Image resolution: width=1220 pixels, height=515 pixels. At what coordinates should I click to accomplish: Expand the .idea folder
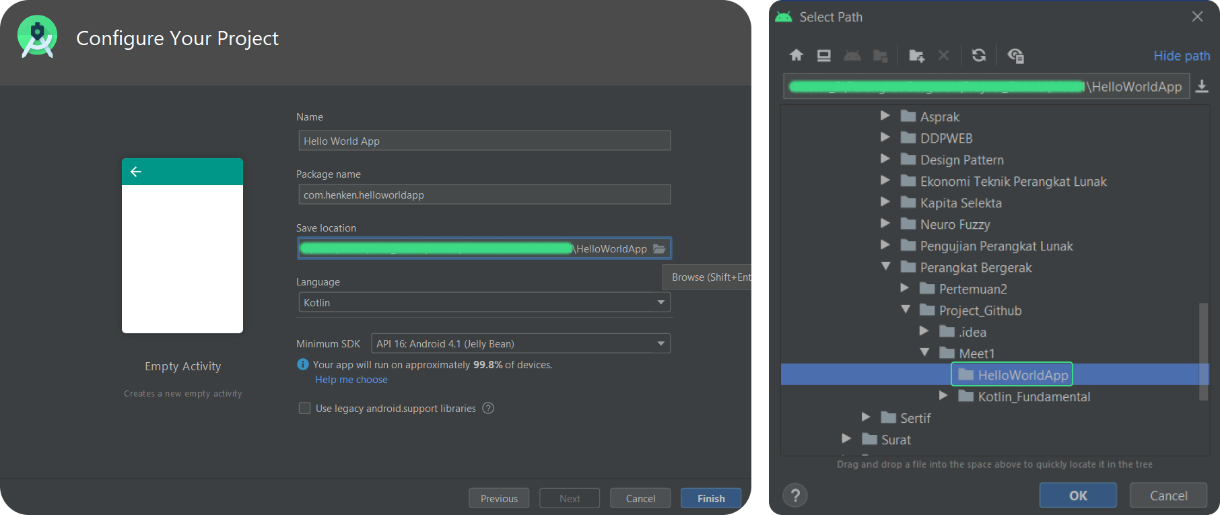pyautogui.click(x=924, y=331)
